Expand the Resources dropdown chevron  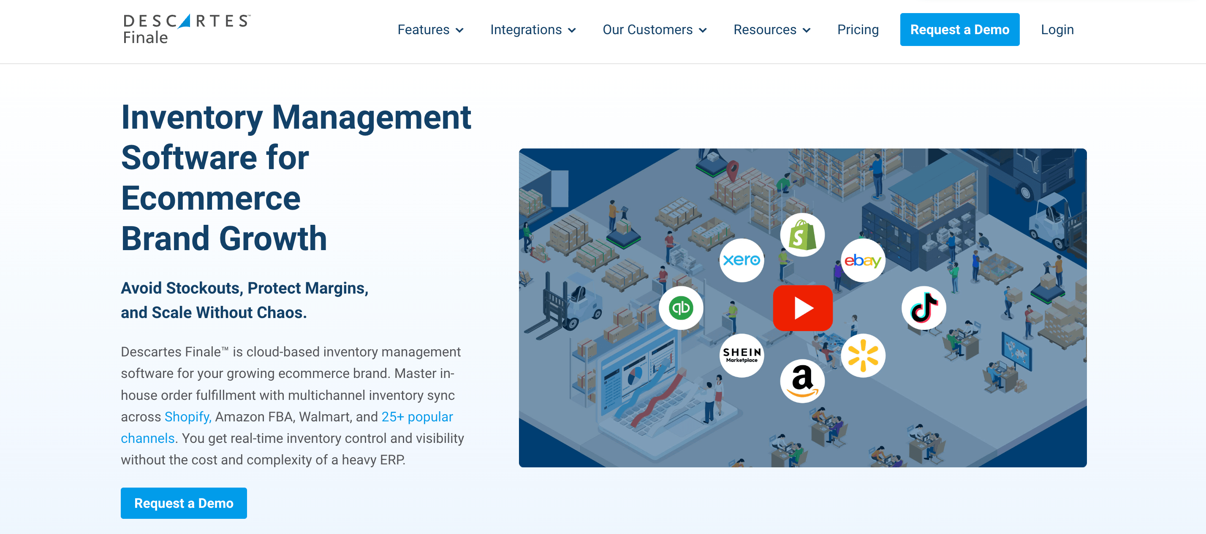[806, 30]
